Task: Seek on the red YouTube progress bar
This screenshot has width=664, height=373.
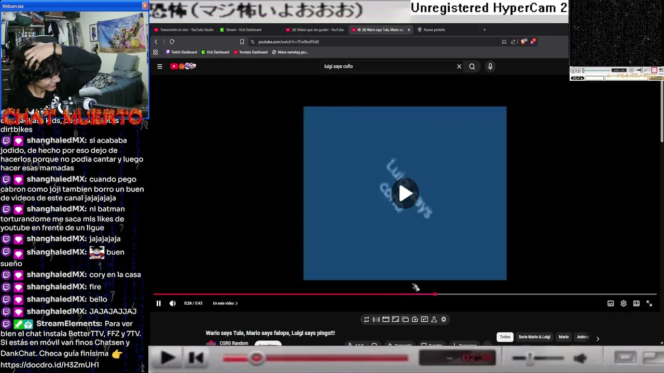Action: coord(405,294)
